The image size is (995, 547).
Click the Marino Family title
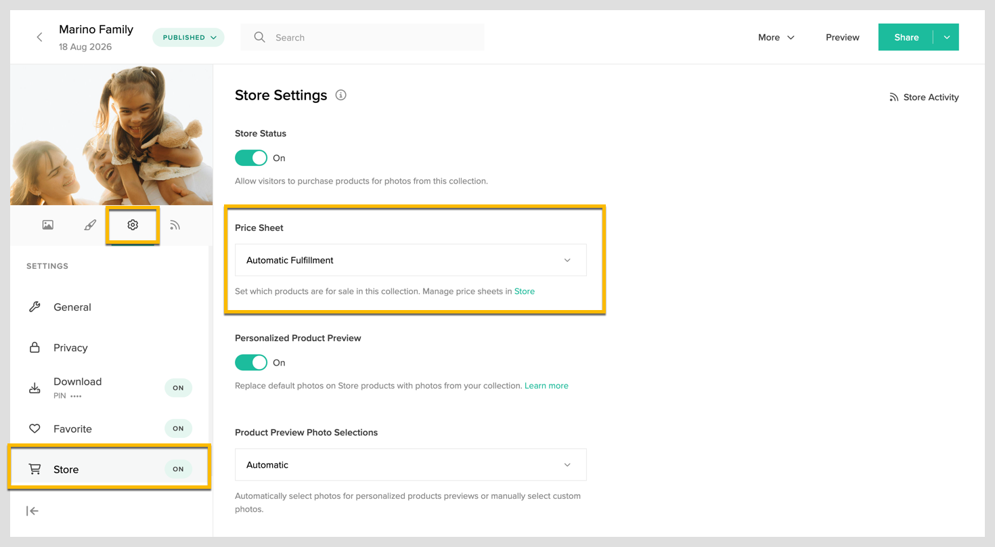point(96,29)
